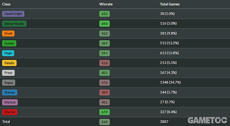Click the 69.8 winrate swatch

(x=105, y=24)
